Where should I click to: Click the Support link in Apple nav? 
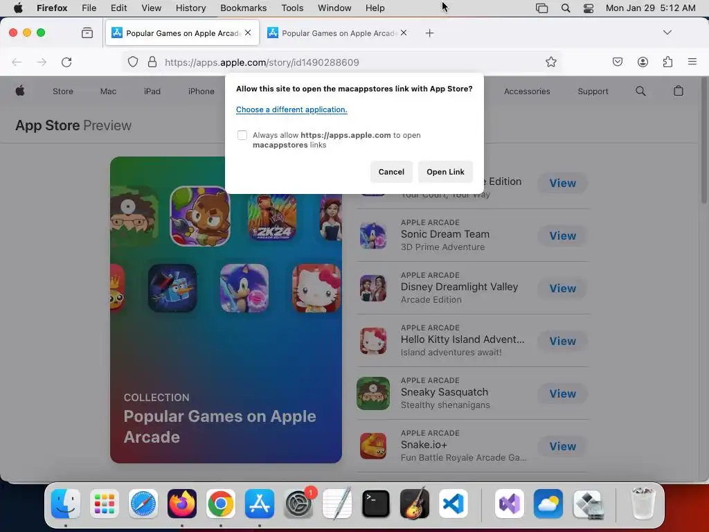pos(593,91)
